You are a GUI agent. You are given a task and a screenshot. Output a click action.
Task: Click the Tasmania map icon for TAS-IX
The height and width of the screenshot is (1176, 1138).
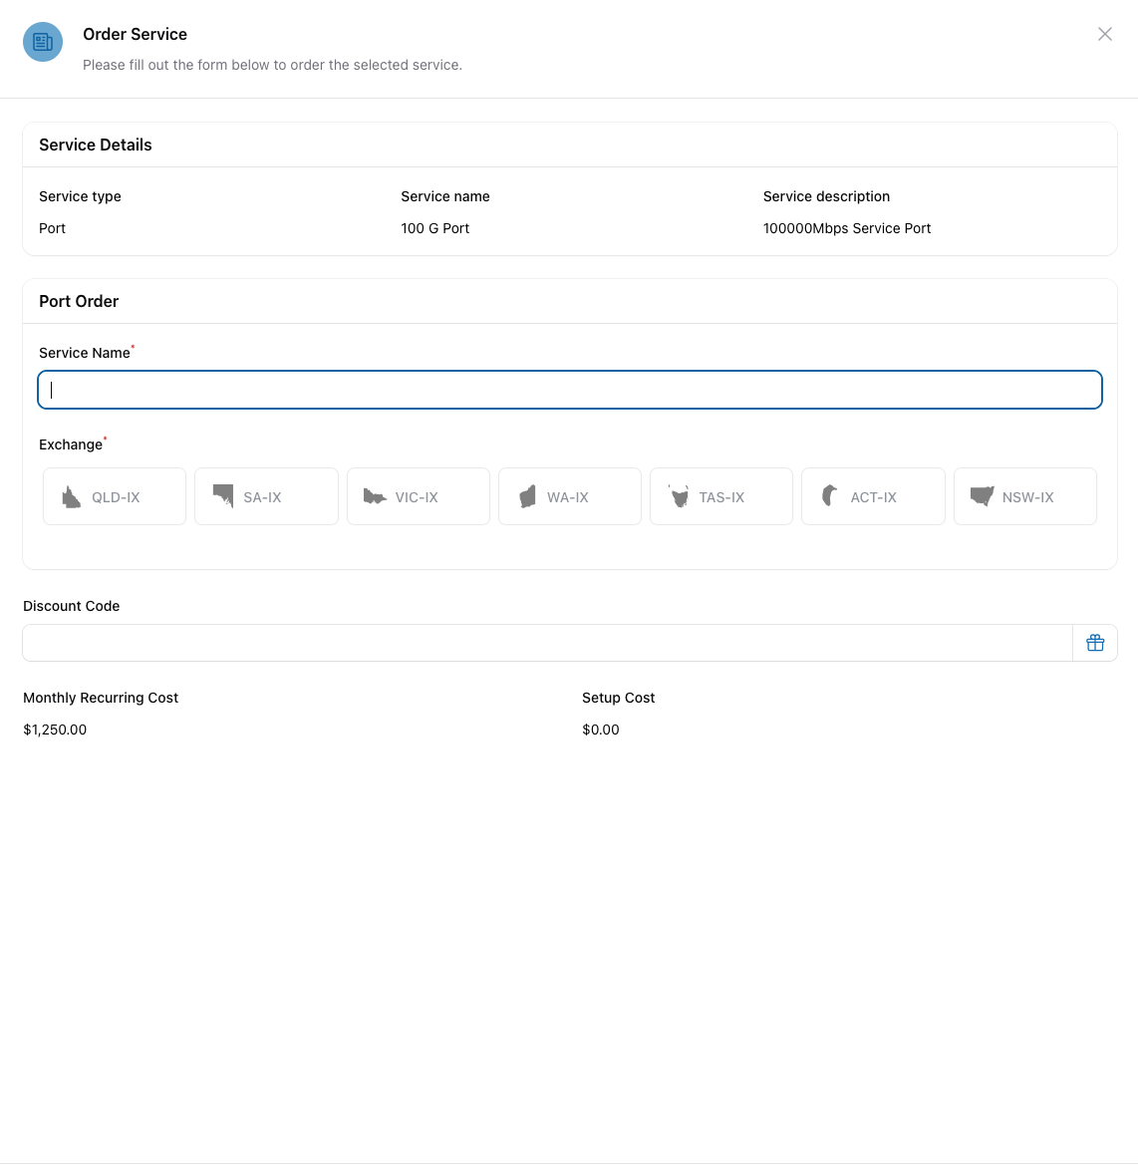679,496
